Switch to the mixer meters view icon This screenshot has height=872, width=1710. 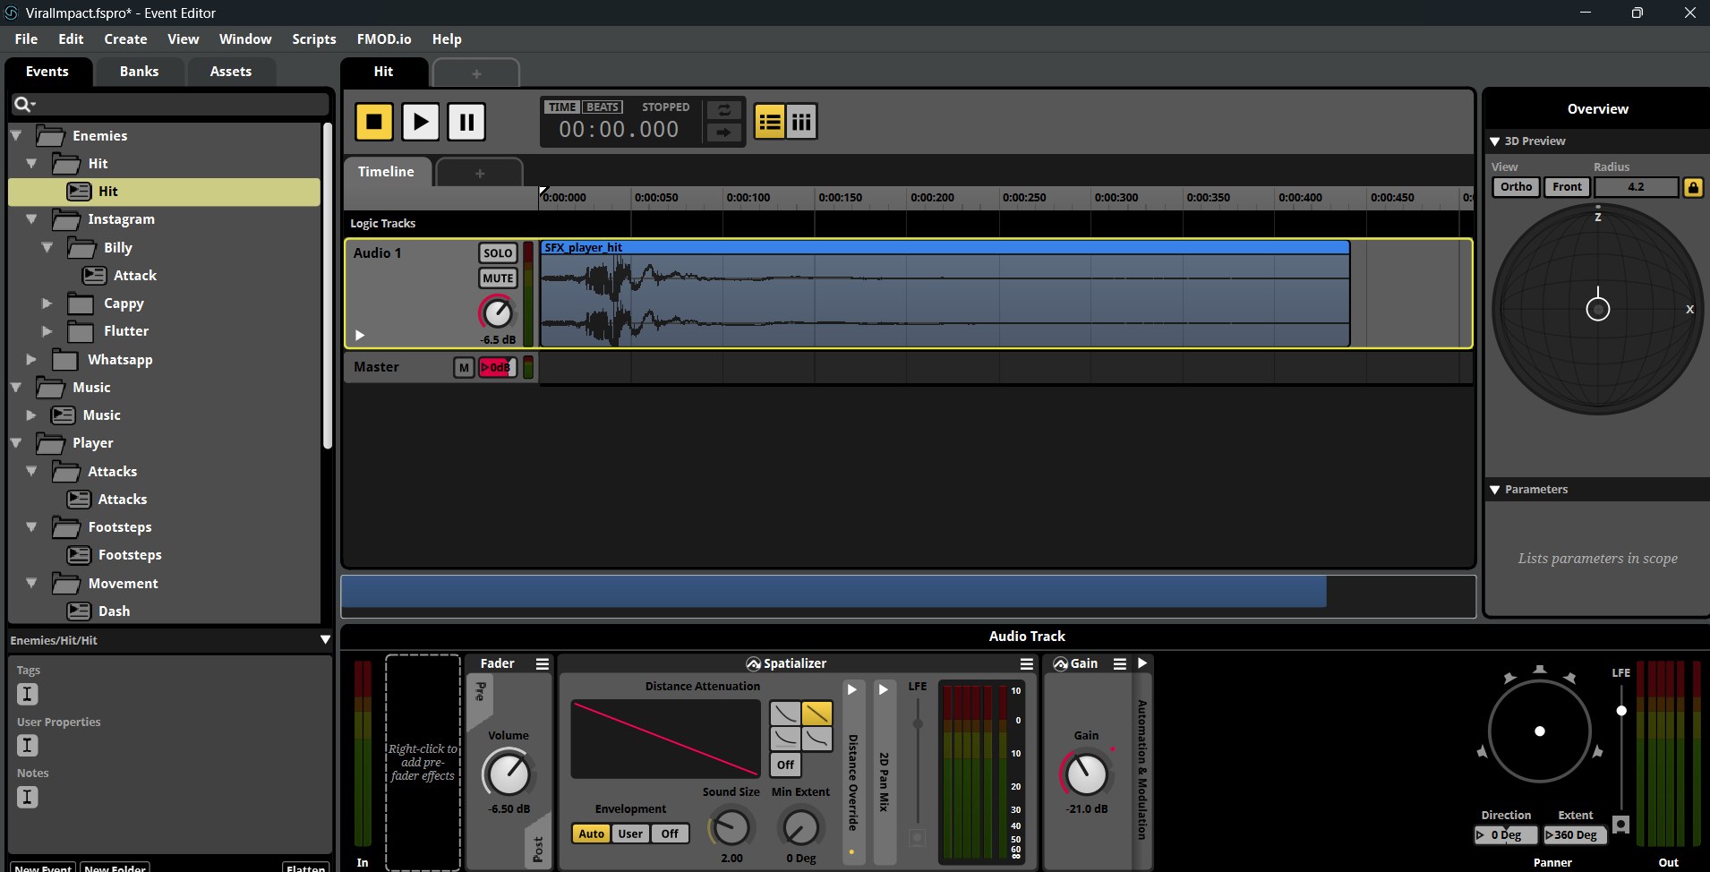click(x=801, y=121)
